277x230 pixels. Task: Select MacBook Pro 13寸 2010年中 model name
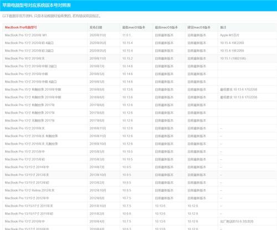(x=25, y=221)
